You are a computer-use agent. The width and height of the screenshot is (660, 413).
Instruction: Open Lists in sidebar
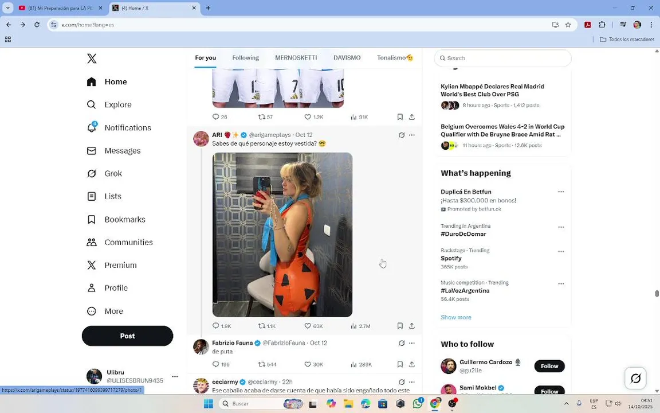[x=104, y=196]
